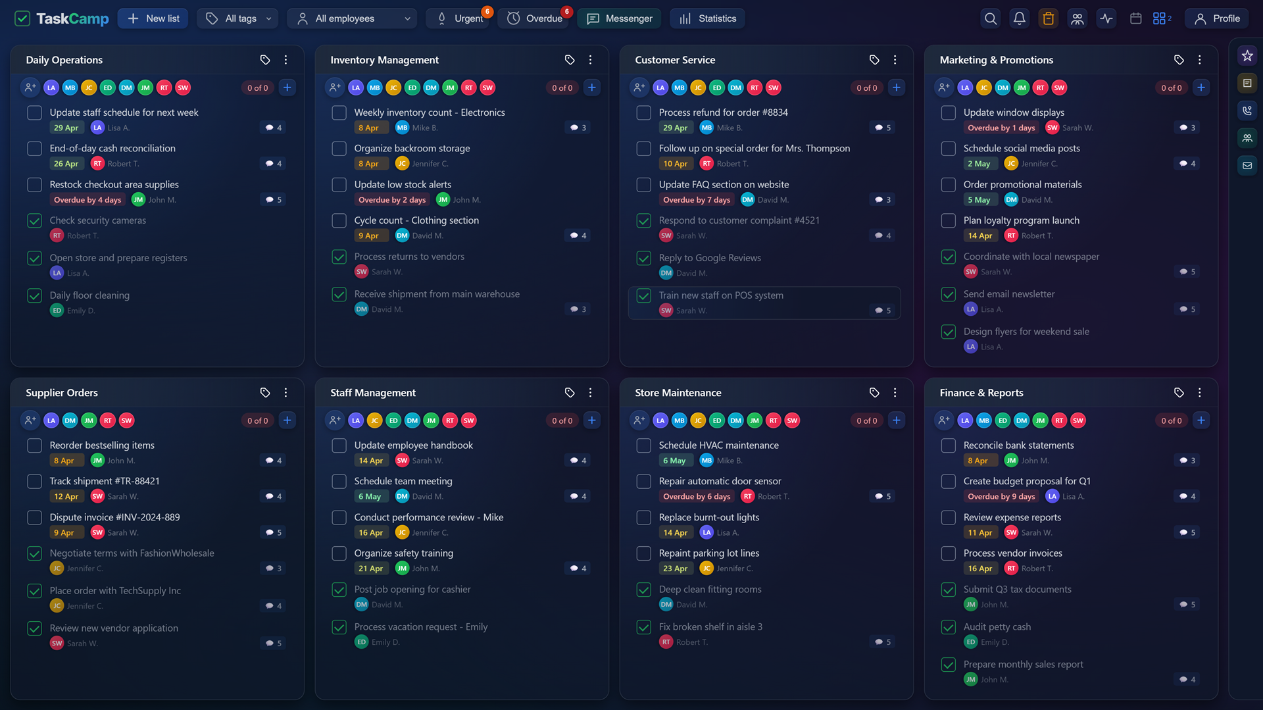The width and height of the screenshot is (1263, 710).
Task: Open Customer Service list options menu
Action: [895, 60]
